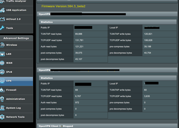Click the first Statistics table header
The image size is (179, 128).
pyautogui.click(x=108, y=22)
